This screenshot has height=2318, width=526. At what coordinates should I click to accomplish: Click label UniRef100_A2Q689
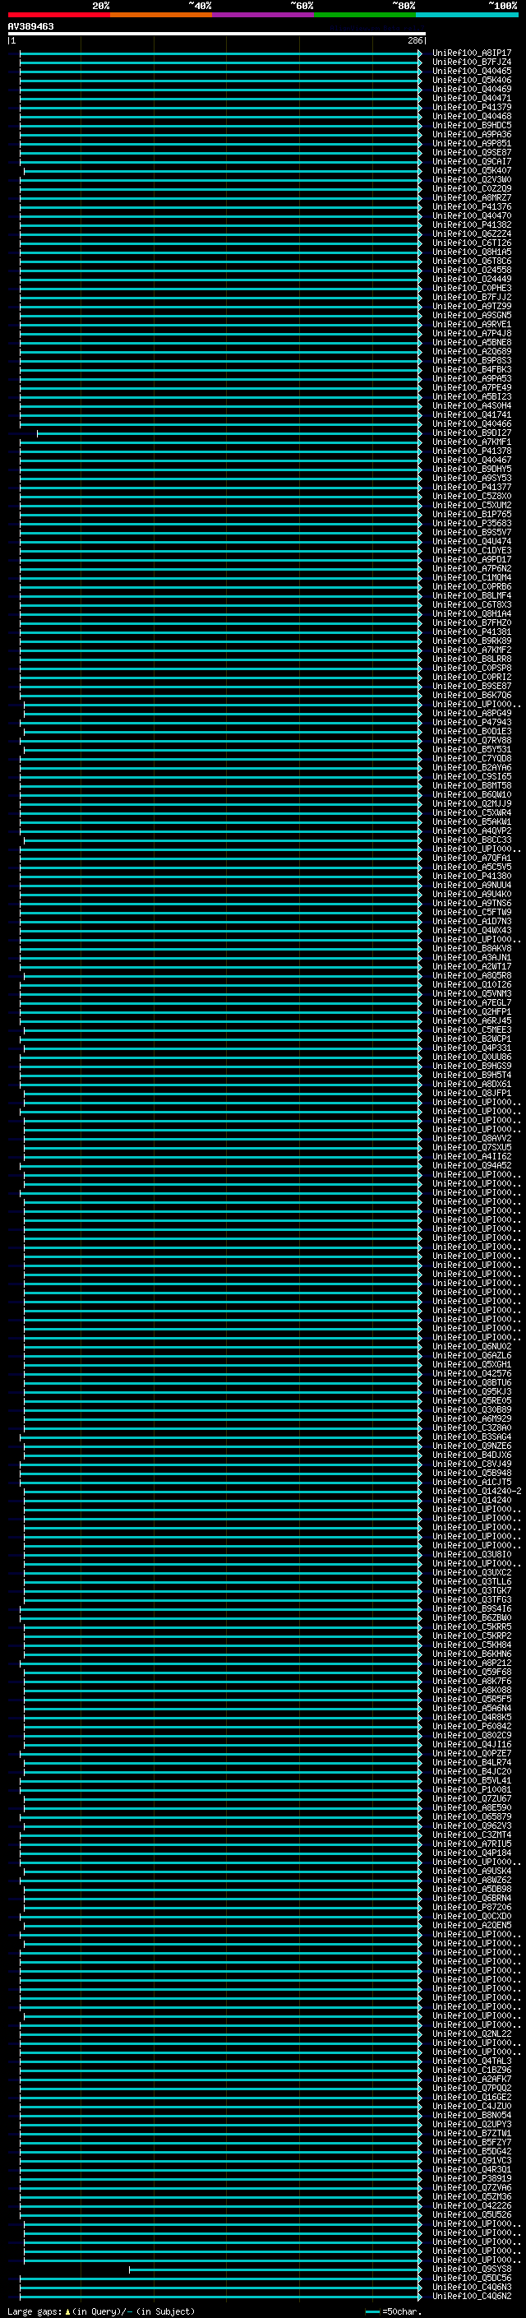pos(471,351)
